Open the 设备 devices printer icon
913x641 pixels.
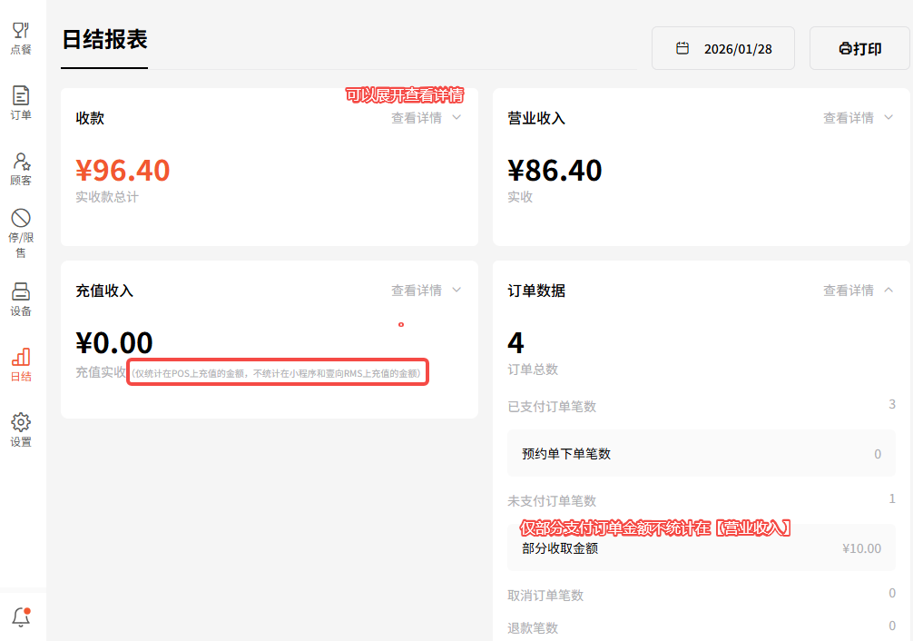click(x=20, y=292)
